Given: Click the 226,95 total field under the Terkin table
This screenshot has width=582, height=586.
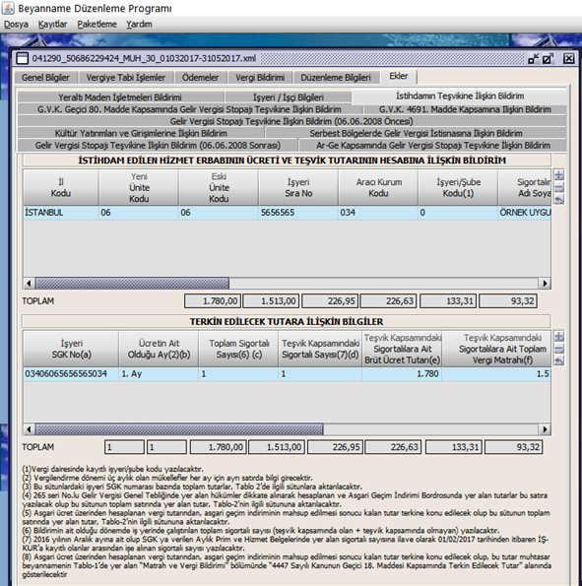Looking at the screenshot, I should [335, 447].
